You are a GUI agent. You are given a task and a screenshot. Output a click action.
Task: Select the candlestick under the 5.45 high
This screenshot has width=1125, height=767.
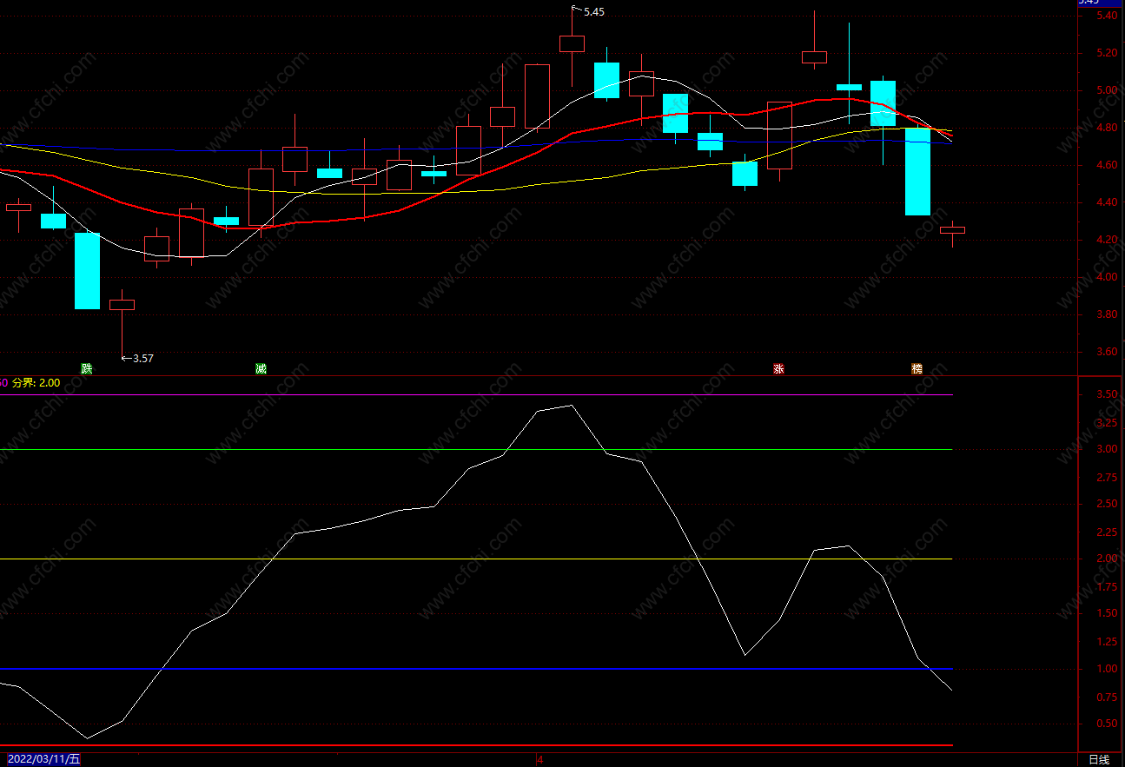(x=572, y=45)
